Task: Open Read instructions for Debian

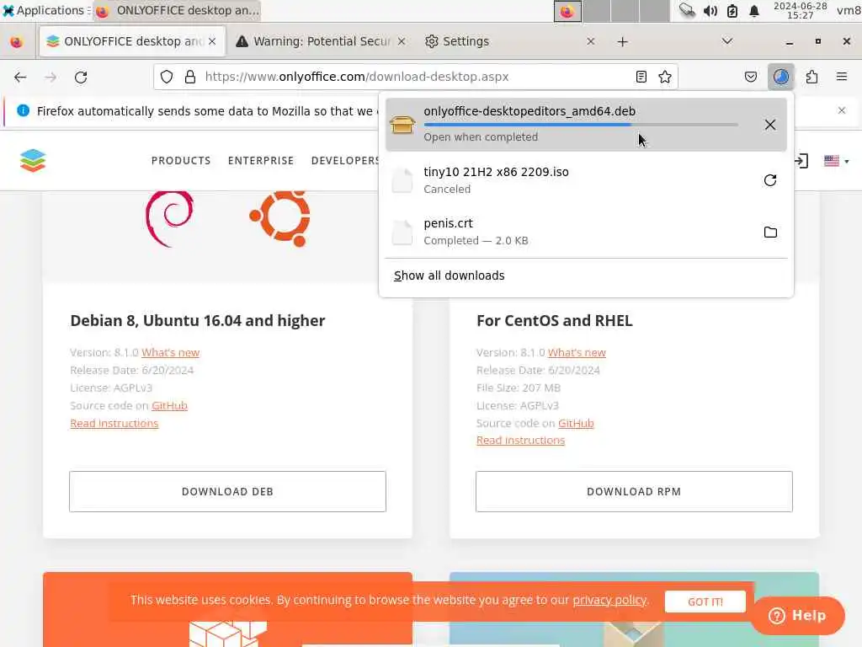Action: point(114,423)
